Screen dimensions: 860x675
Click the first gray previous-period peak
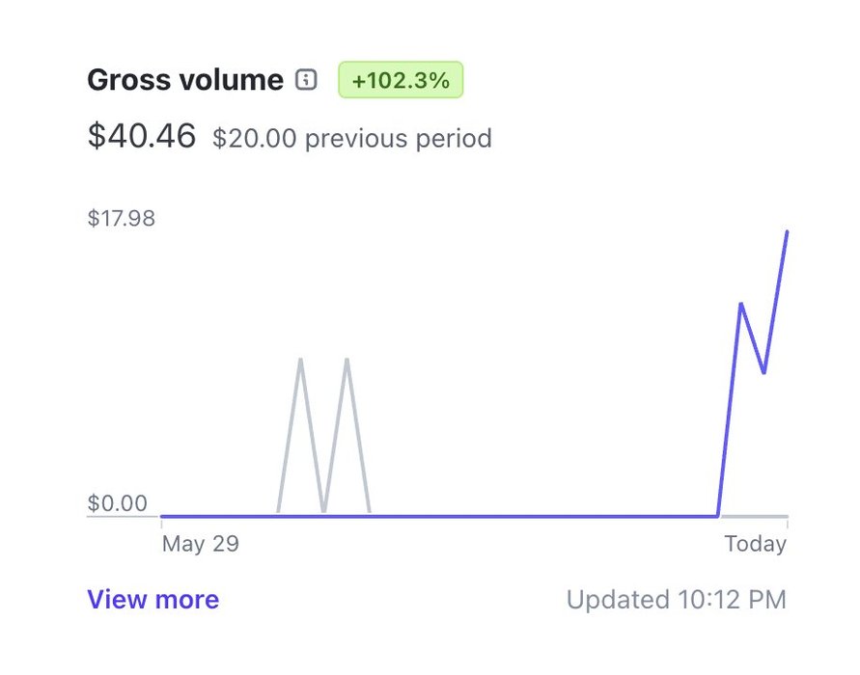tap(300, 361)
